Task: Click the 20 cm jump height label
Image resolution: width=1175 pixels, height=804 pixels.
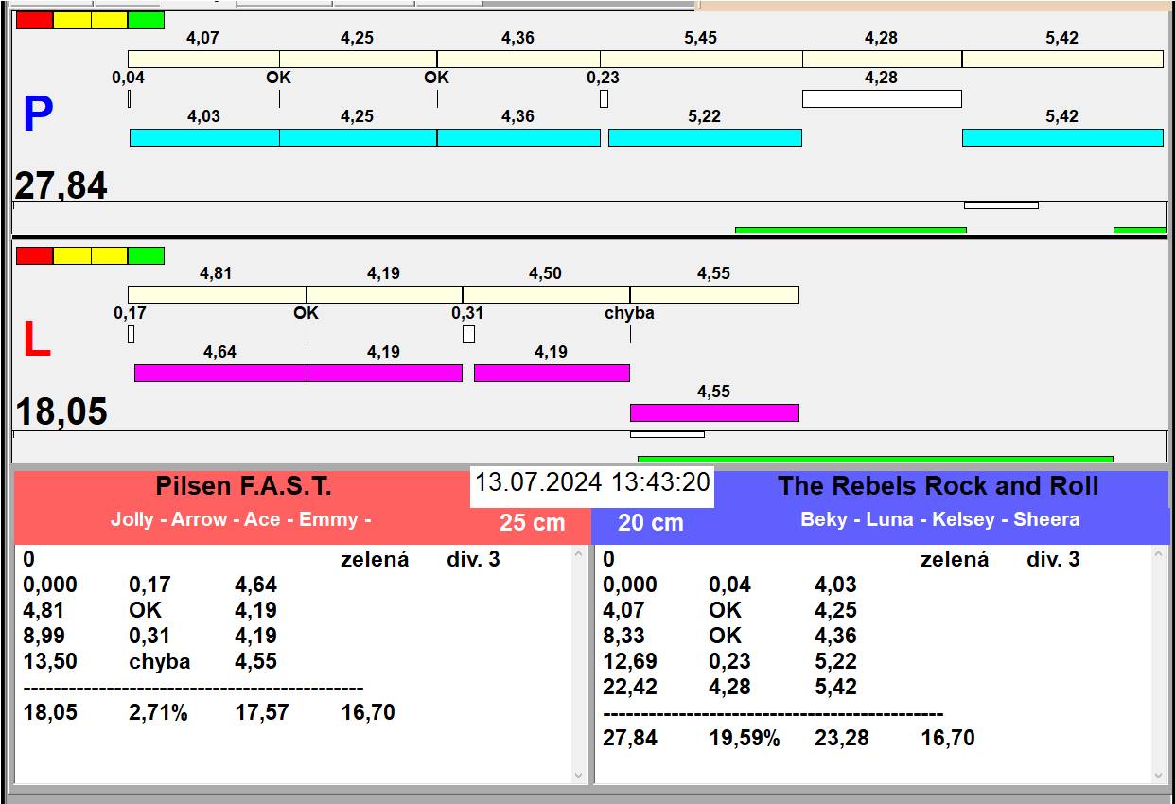Action: [650, 522]
